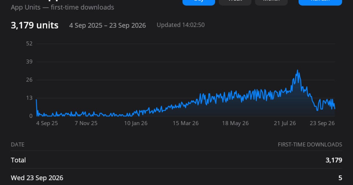Click the chart peak near August 2026
The height and width of the screenshot is (185, 353).
298,70
